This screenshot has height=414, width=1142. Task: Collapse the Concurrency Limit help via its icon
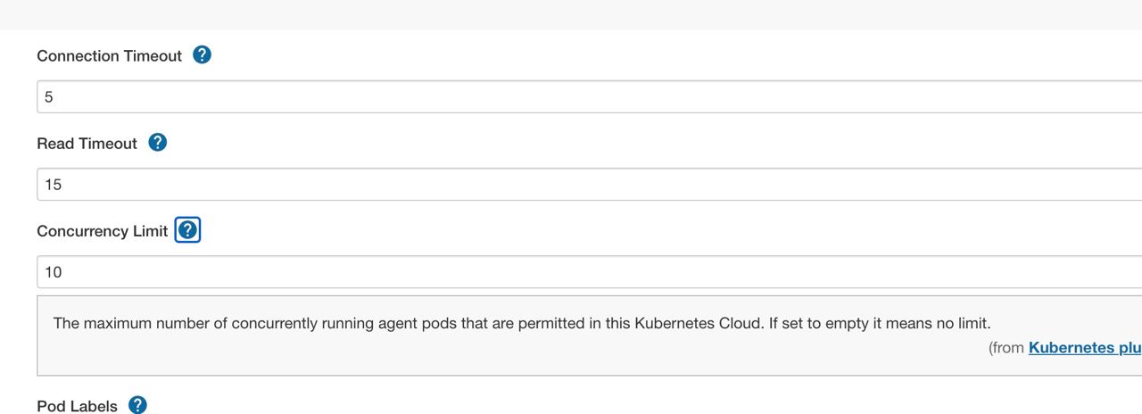click(187, 230)
